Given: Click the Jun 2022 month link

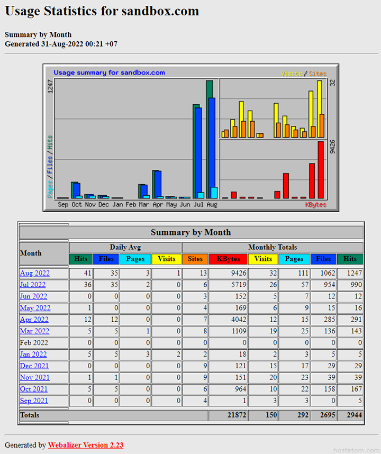Looking at the screenshot, I should 34,297.
